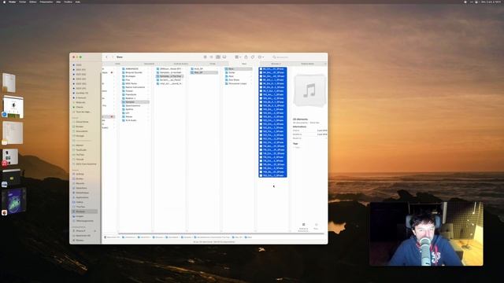
Task: Switch Finder to icon view
Action: [205, 57]
